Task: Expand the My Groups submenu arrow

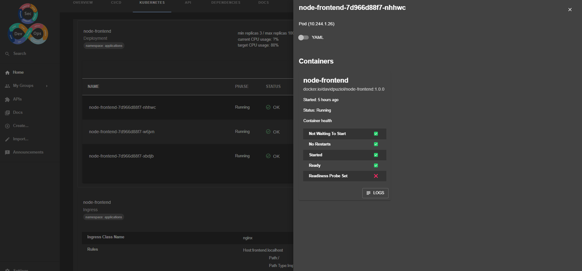Action: point(47,86)
